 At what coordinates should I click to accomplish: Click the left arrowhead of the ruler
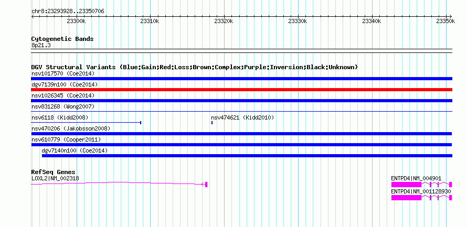click(x=33, y=16)
